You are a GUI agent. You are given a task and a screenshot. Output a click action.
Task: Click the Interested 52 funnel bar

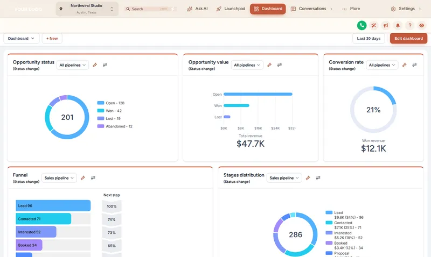[36, 232]
